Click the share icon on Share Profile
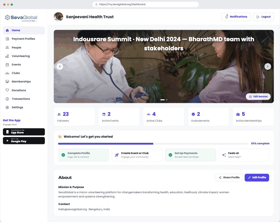The width and height of the screenshot is (280, 222). coord(220,177)
